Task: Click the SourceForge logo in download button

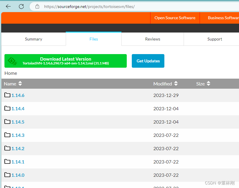Action: pos(12,61)
